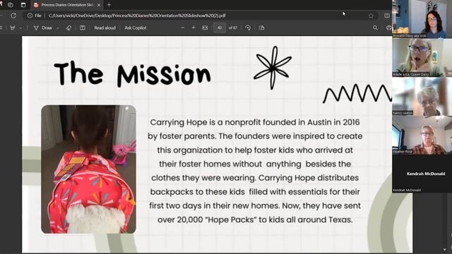The height and width of the screenshot is (254, 452).
Task: Open the tab actions menu icon
Action: 23,5
